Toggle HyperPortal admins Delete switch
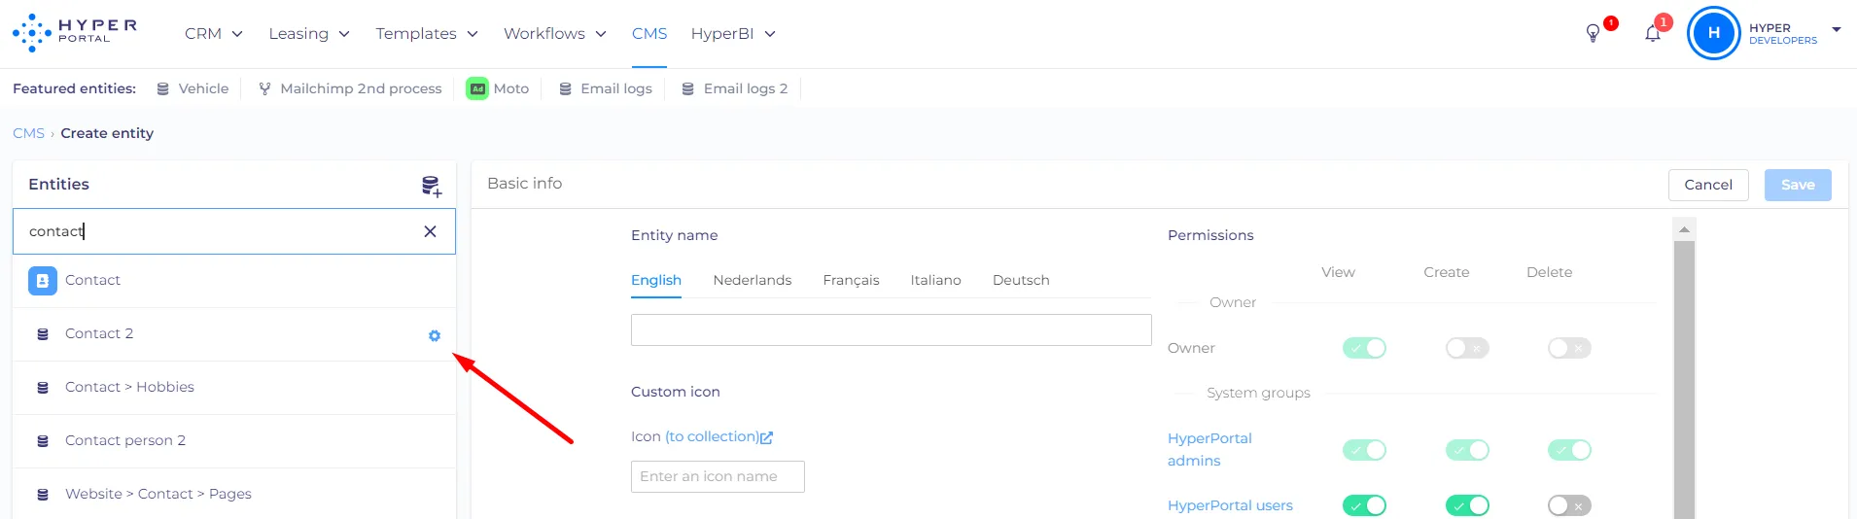The width and height of the screenshot is (1857, 519). pos(1569,450)
